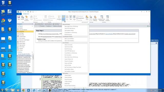Click the responseHeaders link

[109, 34]
